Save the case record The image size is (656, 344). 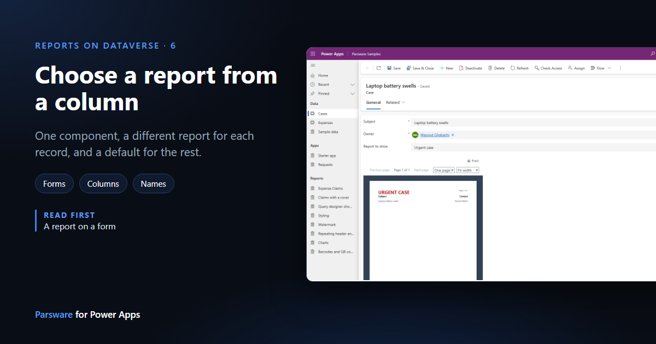(394, 68)
